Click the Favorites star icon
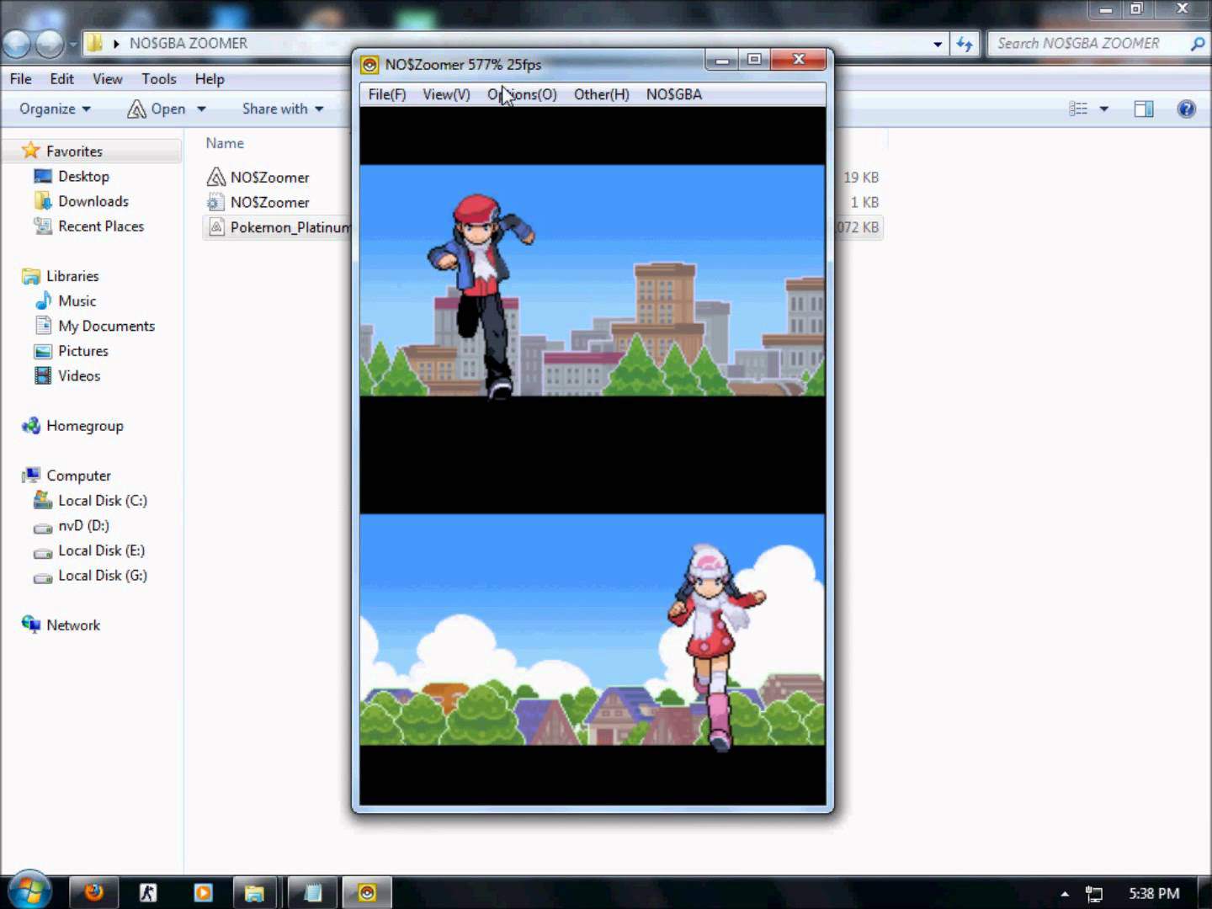This screenshot has height=909, width=1212. pyautogui.click(x=31, y=151)
